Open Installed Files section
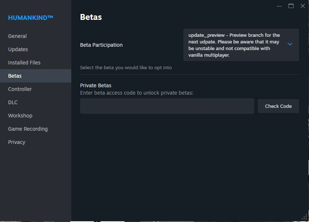The image size is (309, 222). tap(24, 63)
